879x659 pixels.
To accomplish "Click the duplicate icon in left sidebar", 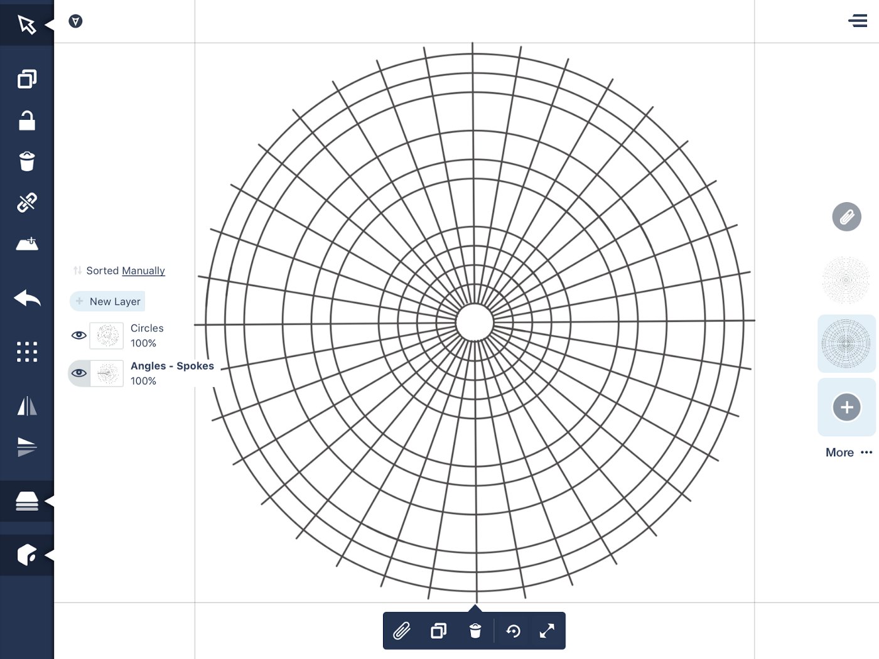I will 27,78.
